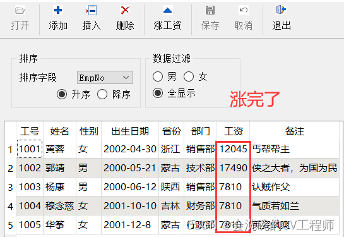Click the remark cell 侠之大者，为国为民
Image resolution: width=344 pixels, height=237 pixels.
click(x=294, y=168)
